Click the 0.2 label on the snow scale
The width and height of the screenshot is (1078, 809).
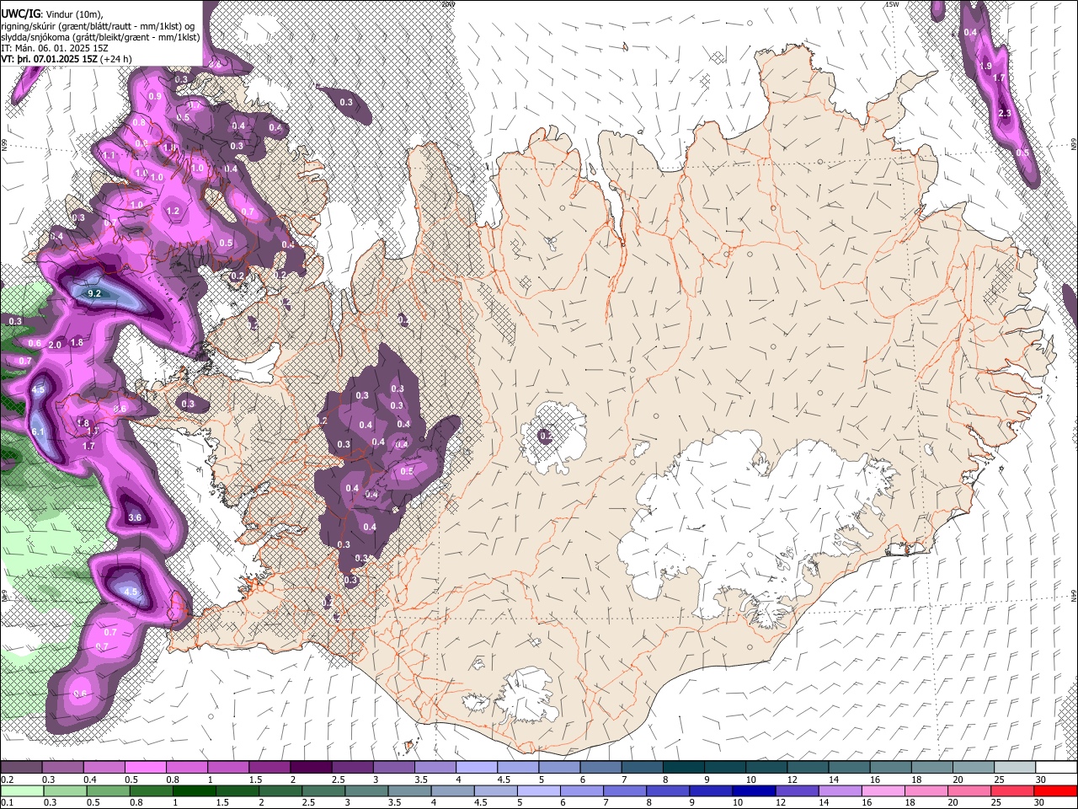click(x=7, y=780)
